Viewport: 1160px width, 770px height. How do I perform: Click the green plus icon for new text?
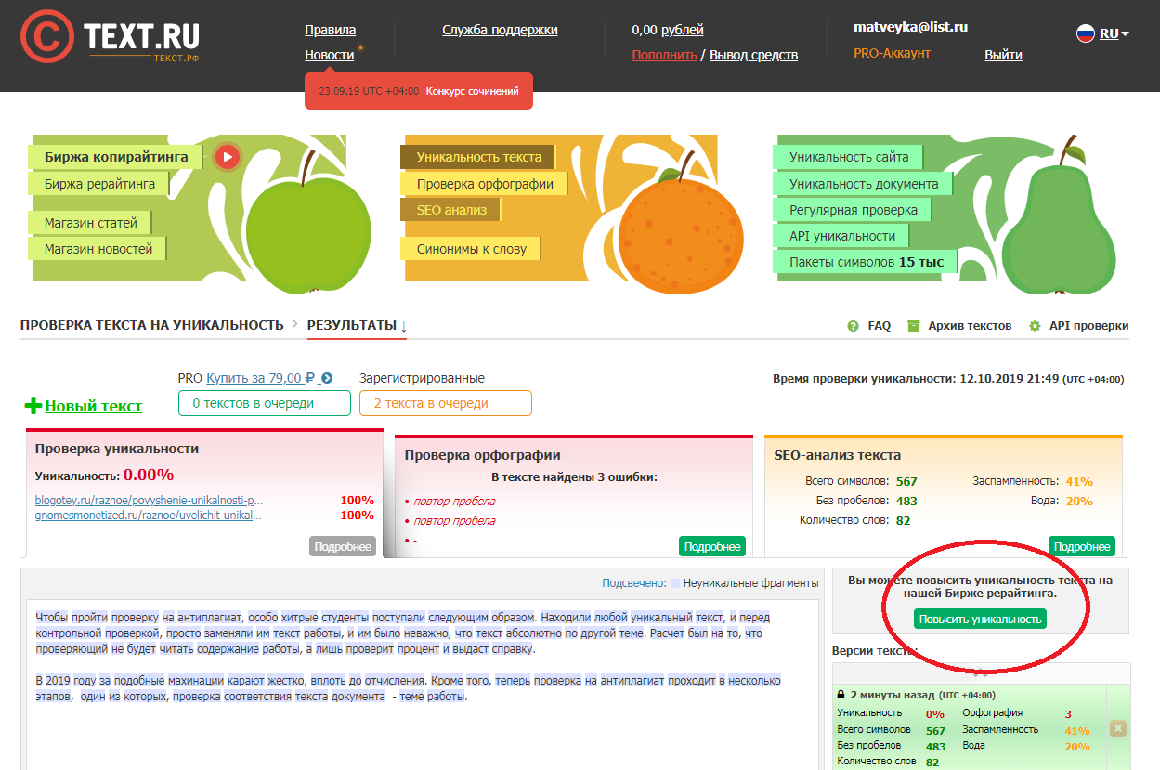[x=33, y=406]
